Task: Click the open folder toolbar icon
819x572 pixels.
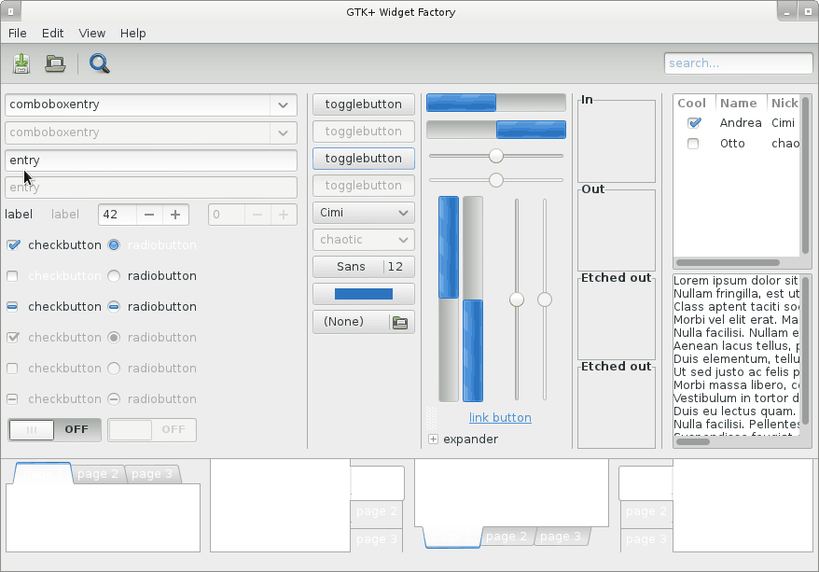Action: 55,63
